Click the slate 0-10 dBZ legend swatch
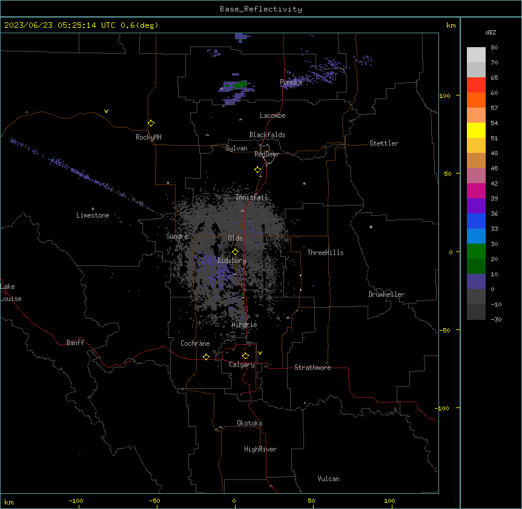The image size is (522, 509). pyautogui.click(x=476, y=282)
